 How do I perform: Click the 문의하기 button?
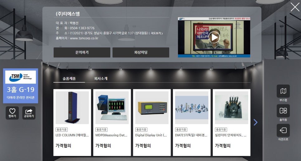pyautogui.click(x=82, y=53)
